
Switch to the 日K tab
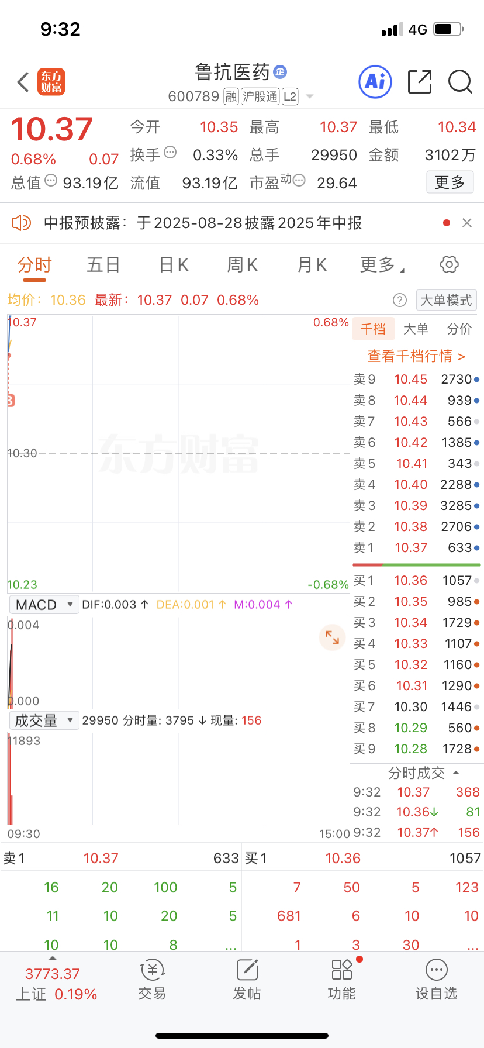coord(174,265)
